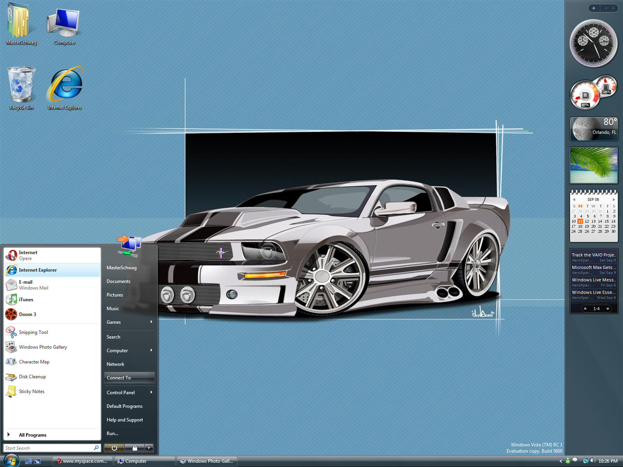Open the Snipping Tool
The image size is (623, 467).
coord(52,332)
